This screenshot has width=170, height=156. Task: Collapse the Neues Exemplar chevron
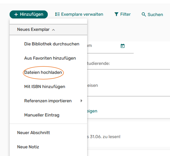(x=53, y=30)
